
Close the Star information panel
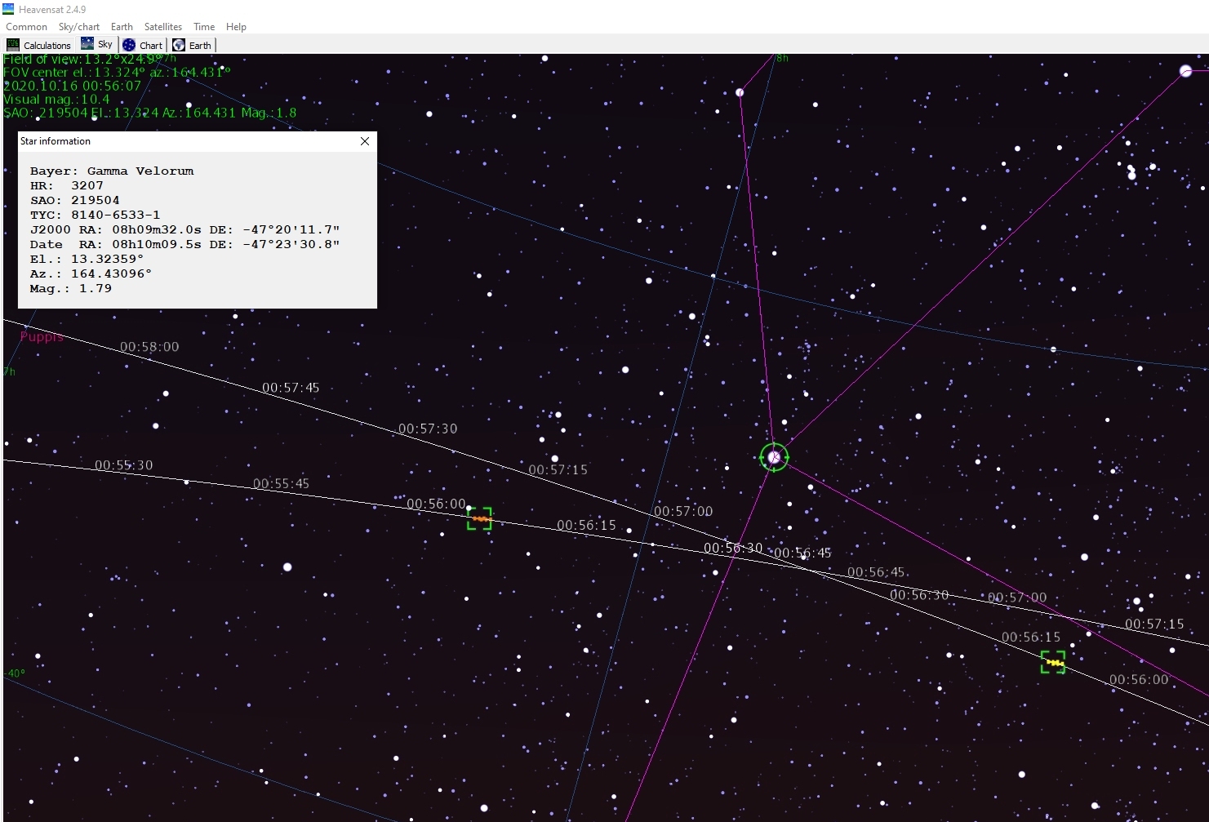(365, 141)
